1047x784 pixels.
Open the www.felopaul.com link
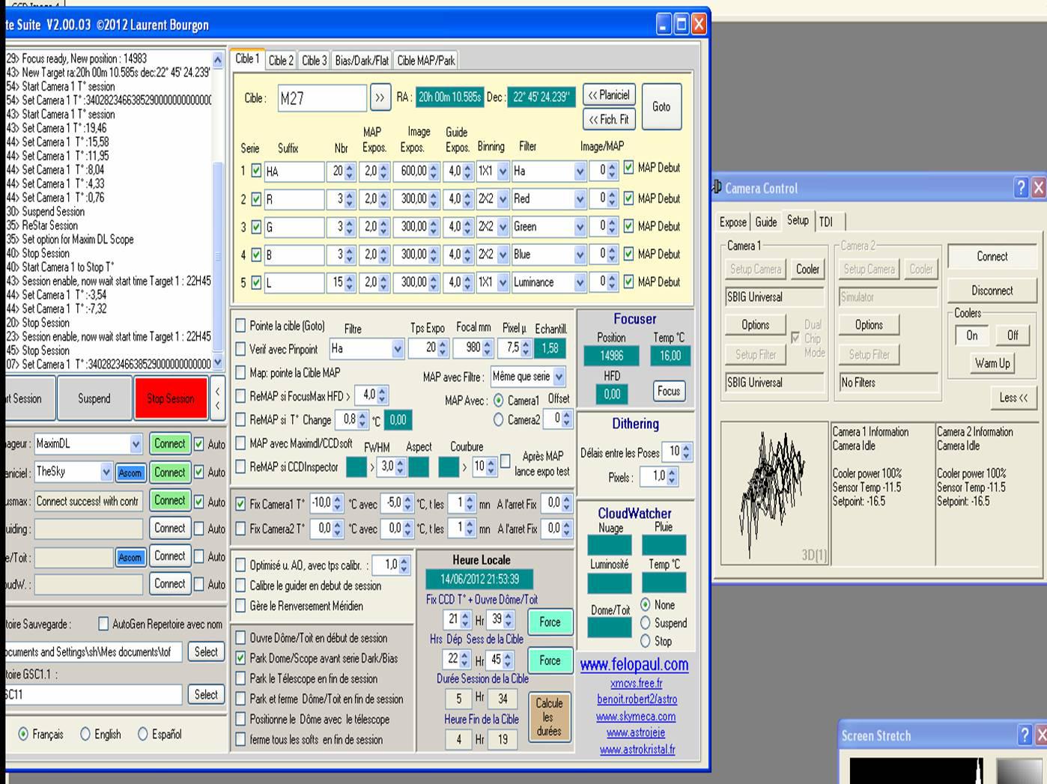click(x=634, y=664)
